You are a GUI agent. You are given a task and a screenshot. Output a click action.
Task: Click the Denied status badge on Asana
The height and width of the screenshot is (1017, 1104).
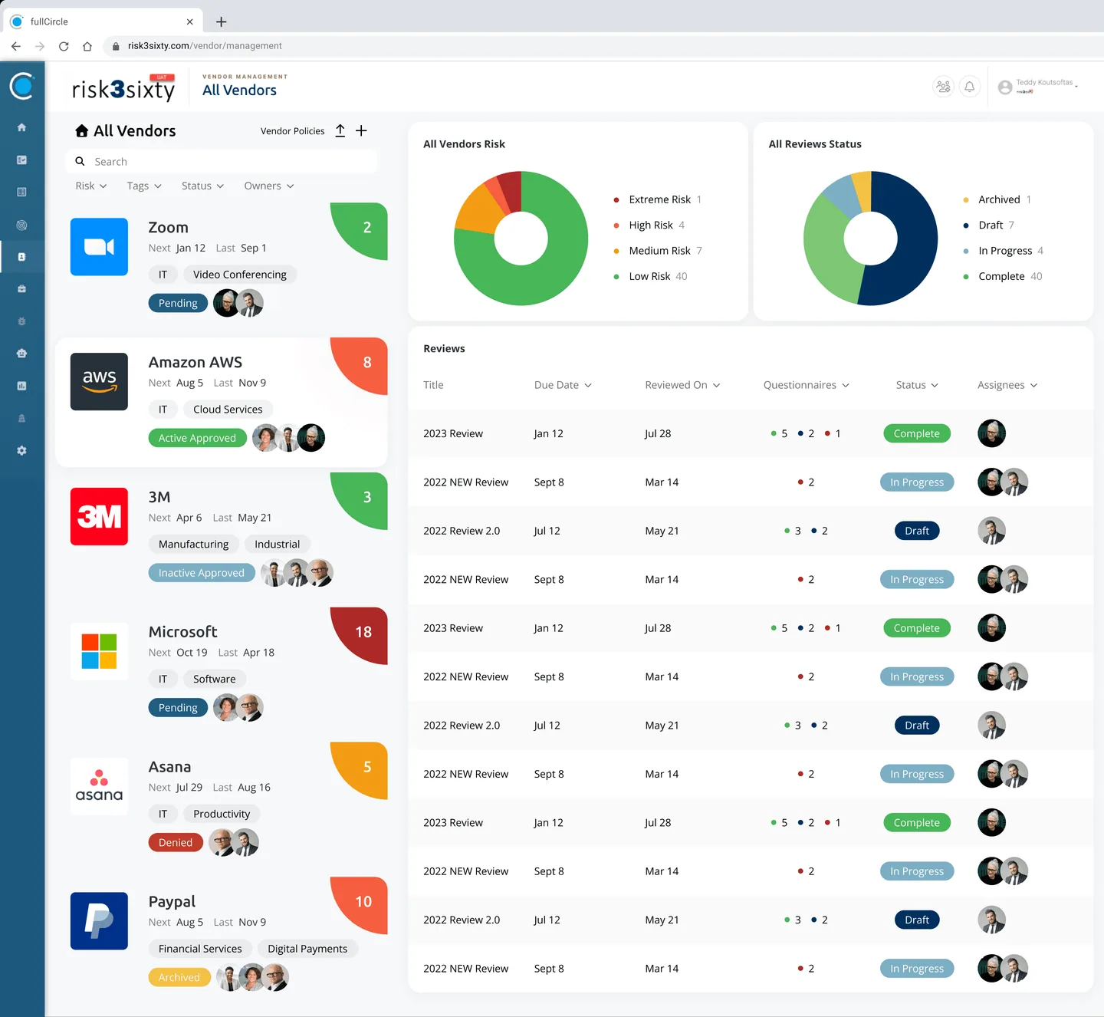(x=176, y=842)
